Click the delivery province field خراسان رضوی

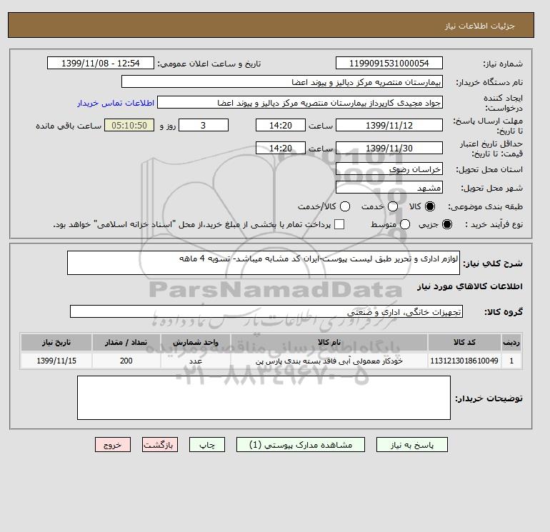coord(389,169)
